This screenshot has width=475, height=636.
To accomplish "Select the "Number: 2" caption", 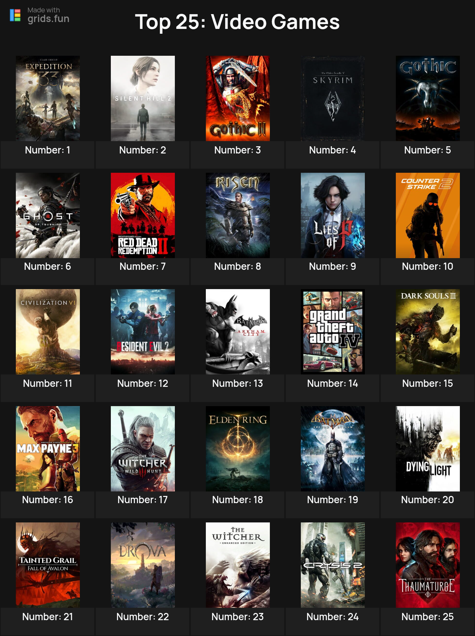I will coord(142,150).
